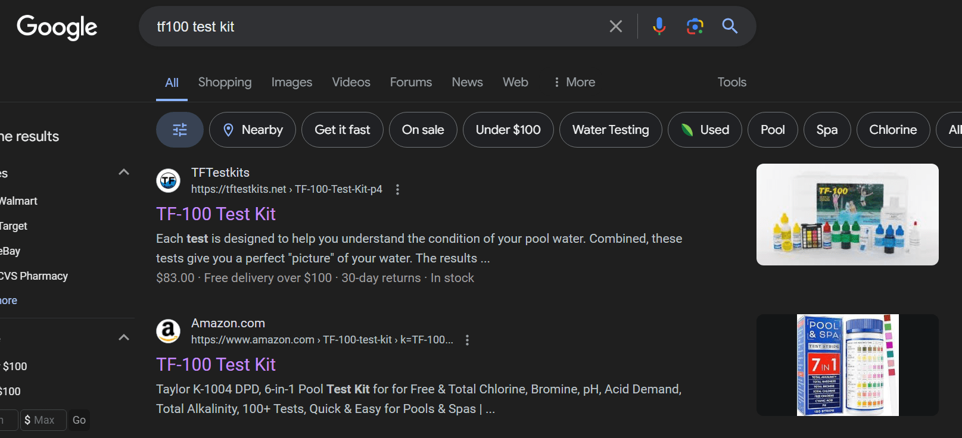Open options menu for Amazon result
Image resolution: width=962 pixels, height=438 pixels.
[x=467, y=340]
